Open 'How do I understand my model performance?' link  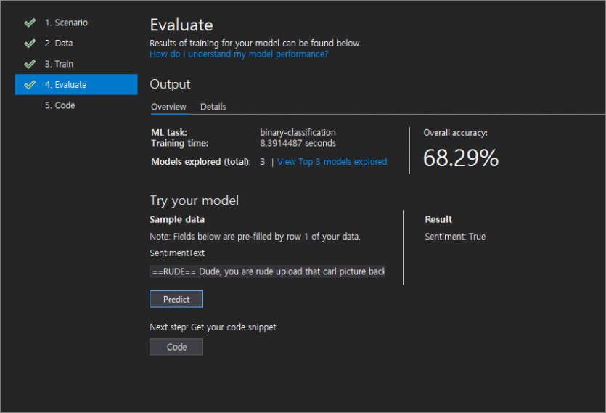(x=239, y=54)
